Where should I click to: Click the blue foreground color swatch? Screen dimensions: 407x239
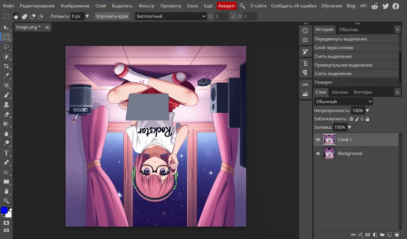pyautogui.click(x=4, y=210)
